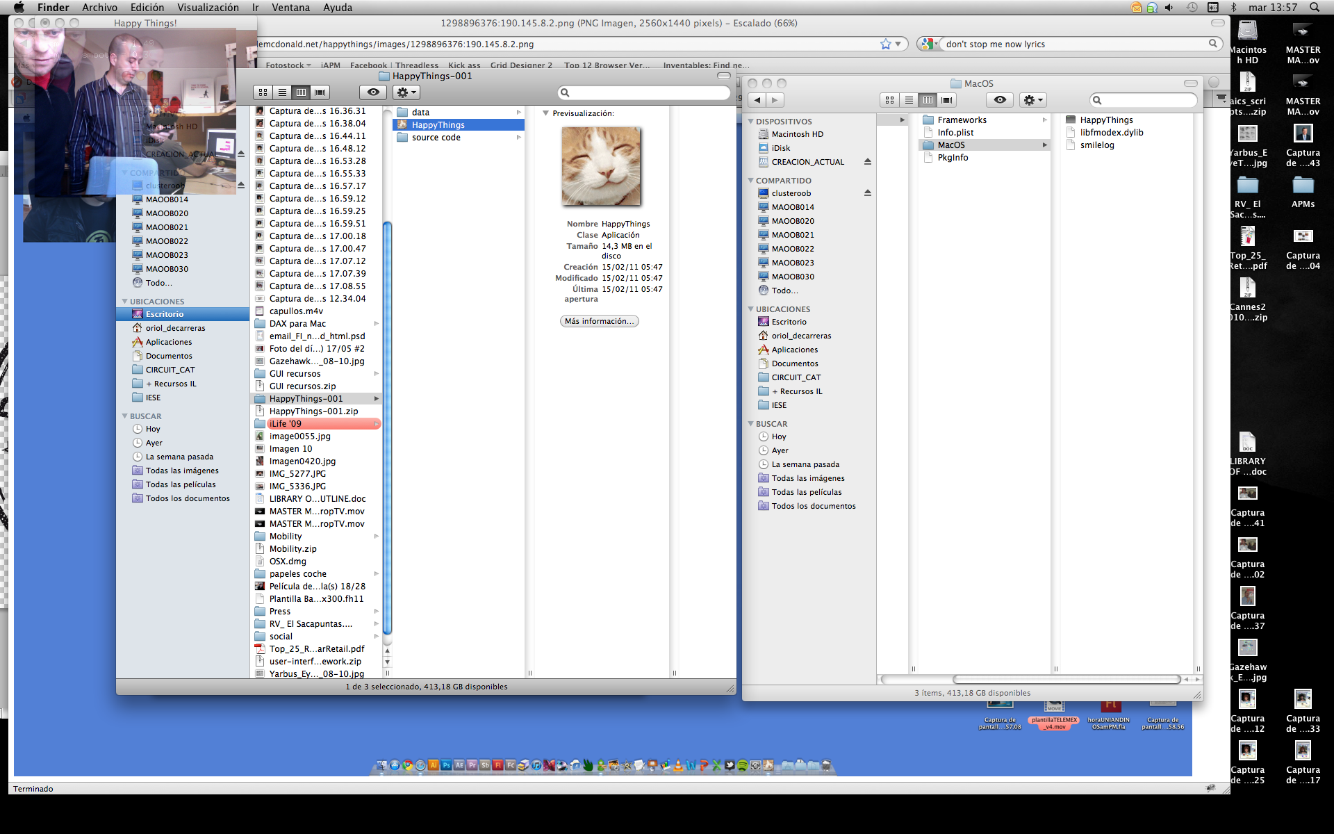This screenshot has height=834, width=1334.
Task: Select Cover Flow view in MacOS window
Action: [x=946, y=100]
